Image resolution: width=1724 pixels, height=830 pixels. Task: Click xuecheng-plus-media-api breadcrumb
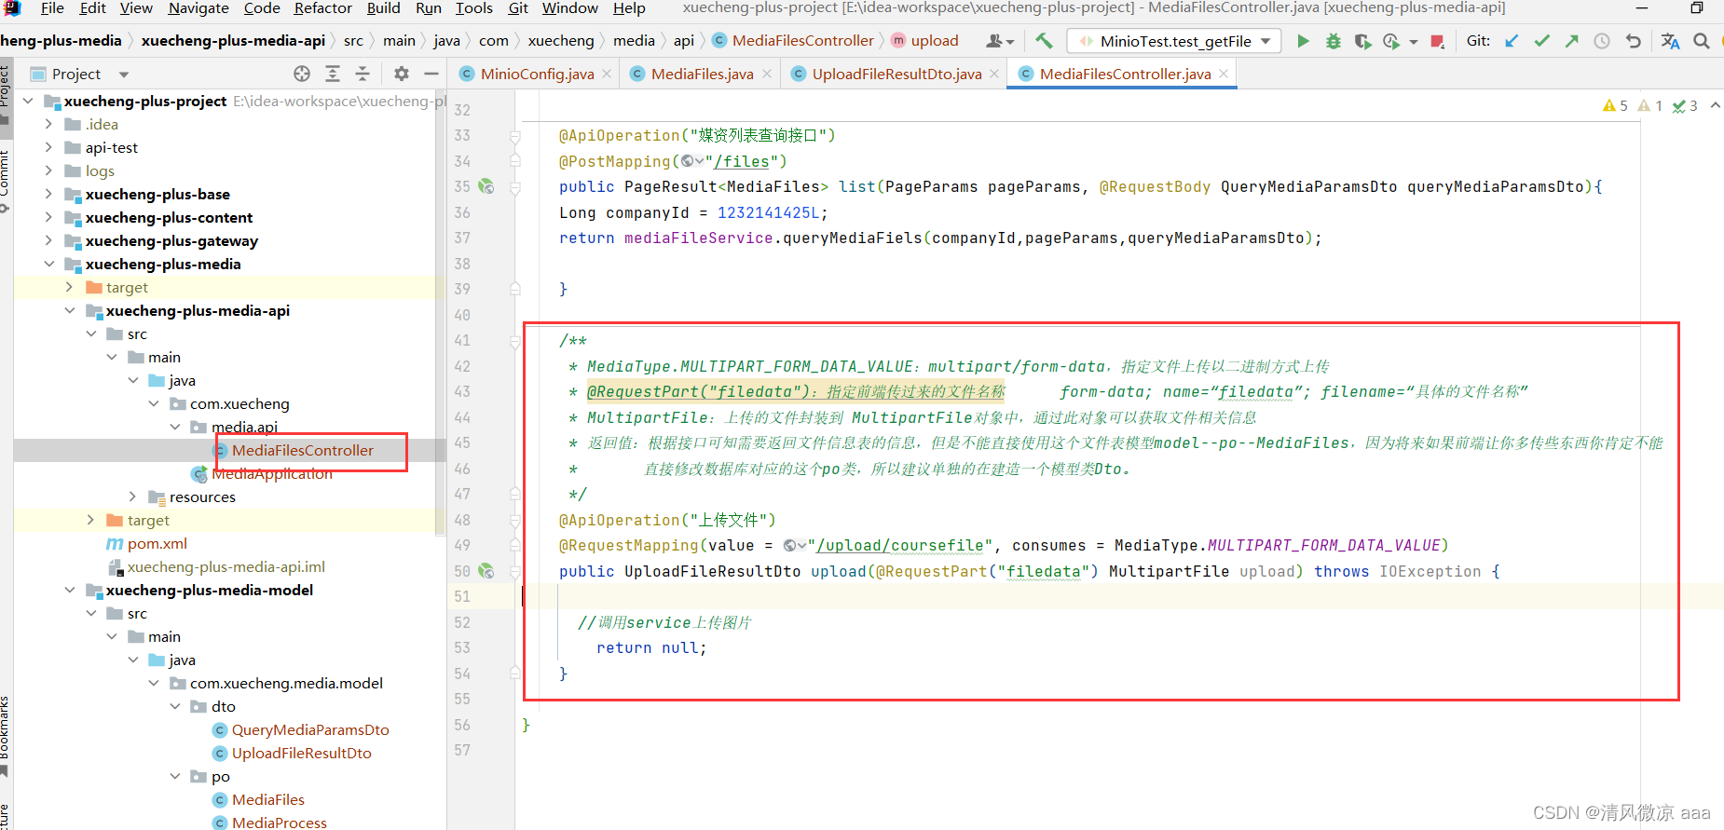tap(233, 41)
